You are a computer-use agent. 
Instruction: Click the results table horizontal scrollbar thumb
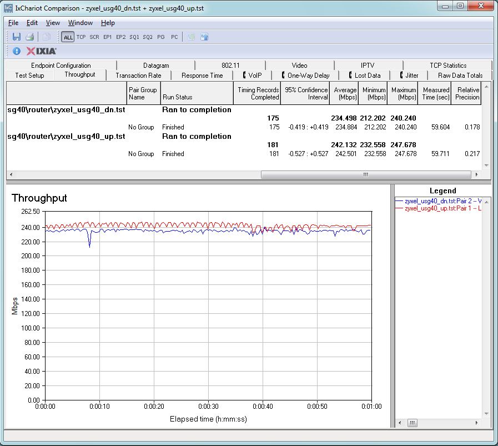[x=366, y=174]
